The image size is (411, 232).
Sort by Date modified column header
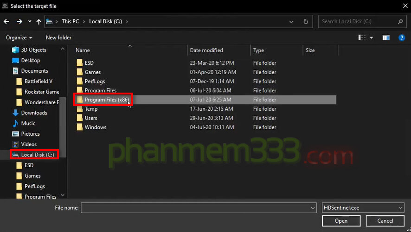point(206,50)
